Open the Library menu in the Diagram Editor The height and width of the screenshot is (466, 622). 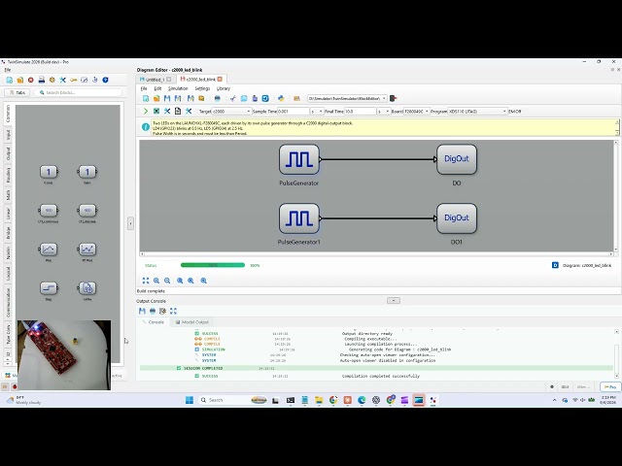point(224,88)
